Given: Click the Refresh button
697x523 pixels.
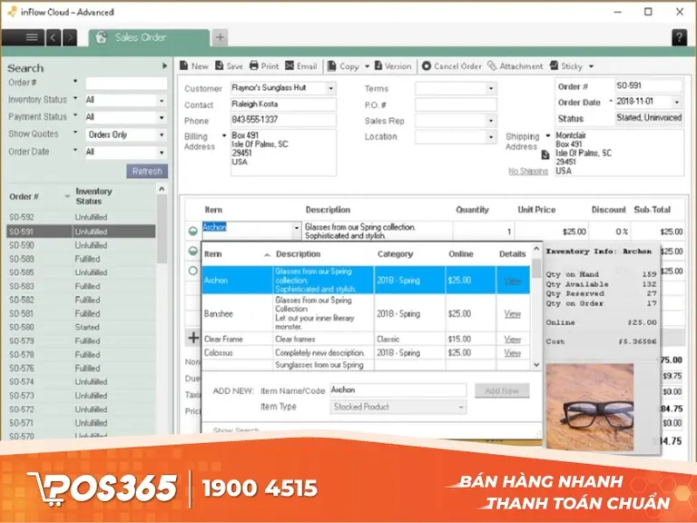Looking at the screenshot, I should click(147, 172).
